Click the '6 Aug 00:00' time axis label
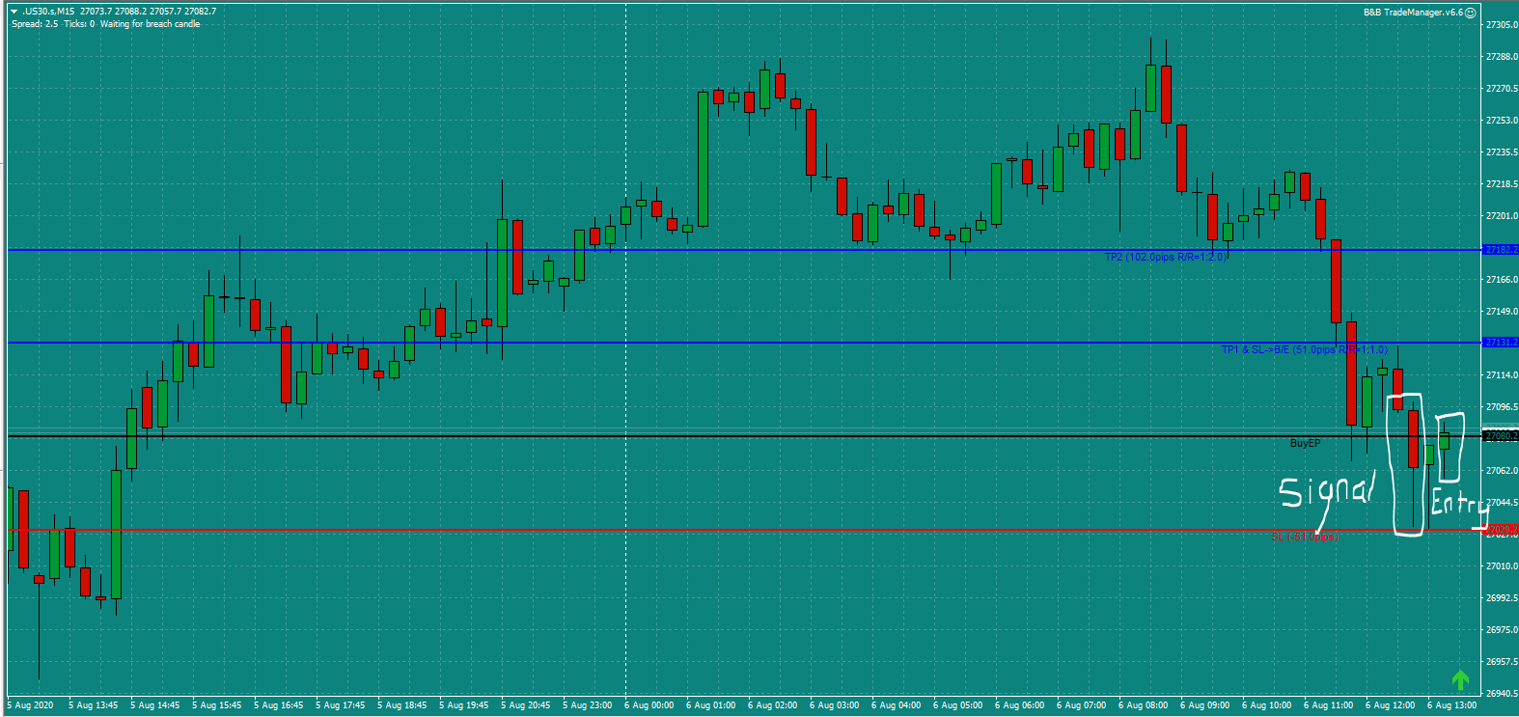Viewport: 1519px width, 717px height. pos(649,705)
